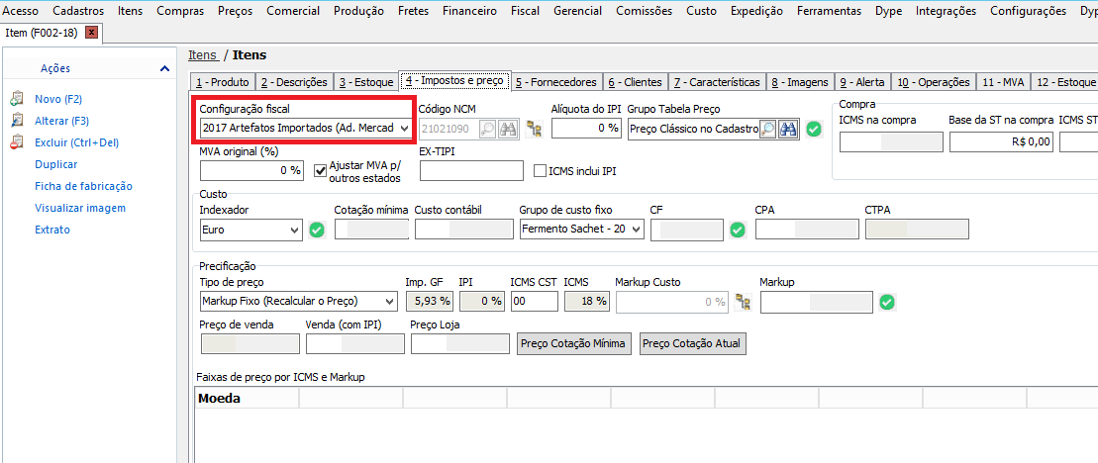The height and width of the screenshot is (463, 1098).
Task: Click Duplicar action link
Action: [56, 164]
